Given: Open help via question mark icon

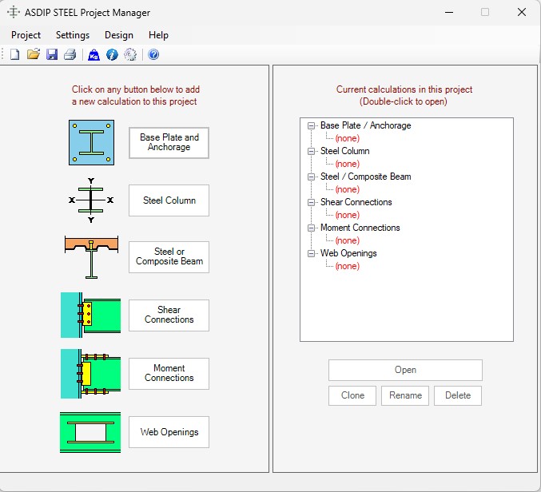Looking at the screenshot, I should pos(153,54).
